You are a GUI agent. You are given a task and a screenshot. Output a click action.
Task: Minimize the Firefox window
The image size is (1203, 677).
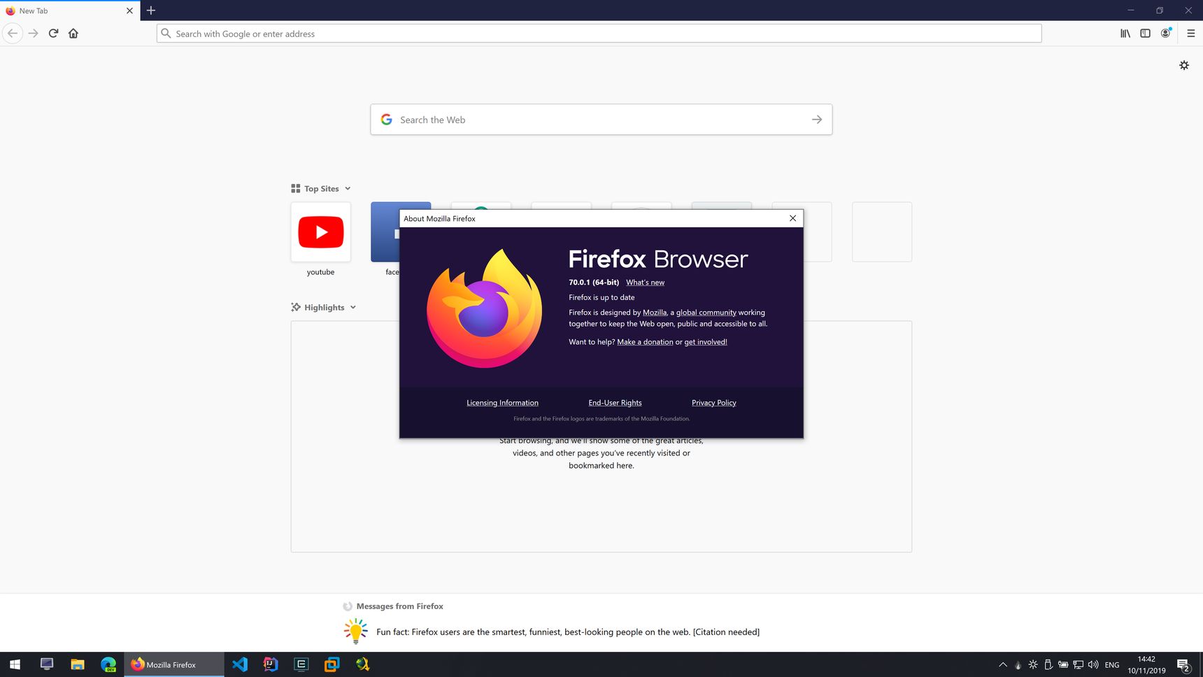pyautogui.click(x=1130, y=10)
